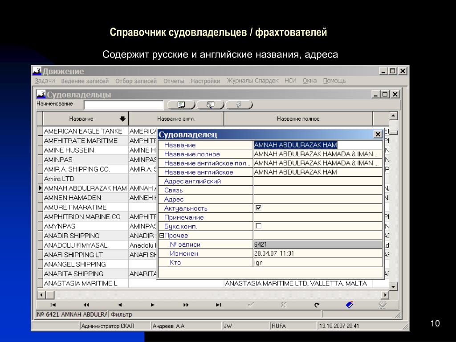Viewport: 456px width, 342px height.
Task: Click horizontal scrollbar right arrow
Action: [385, 295]
